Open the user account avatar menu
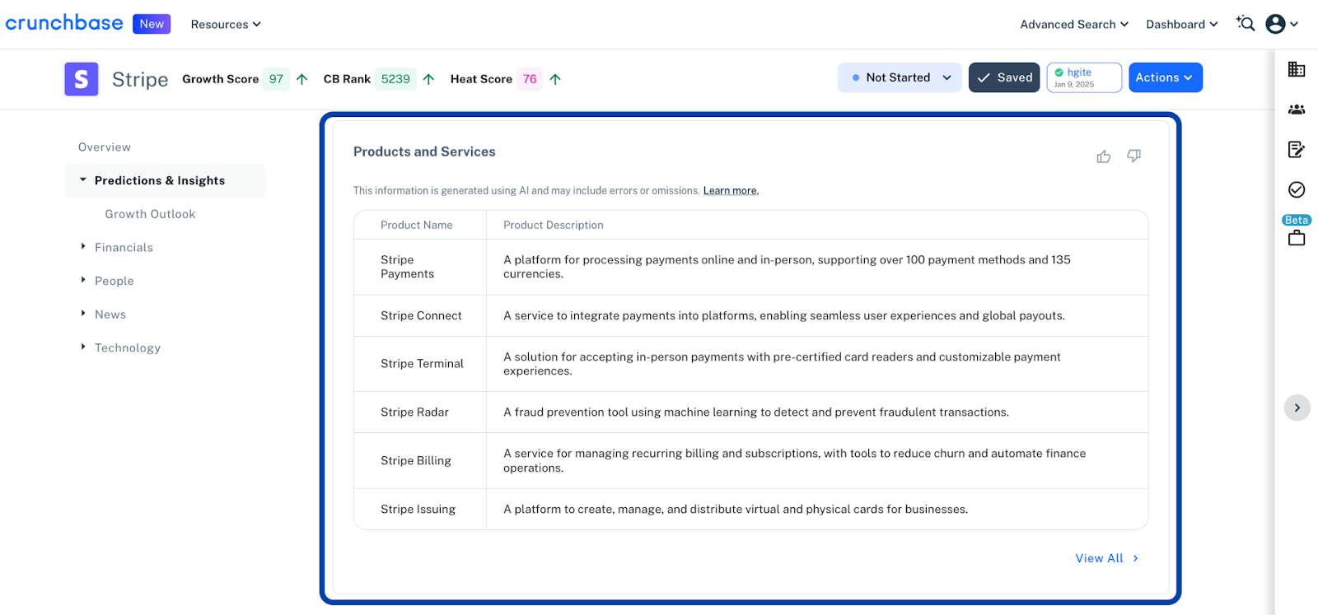Screen dimensions: 1318x615 (1282, 24)
